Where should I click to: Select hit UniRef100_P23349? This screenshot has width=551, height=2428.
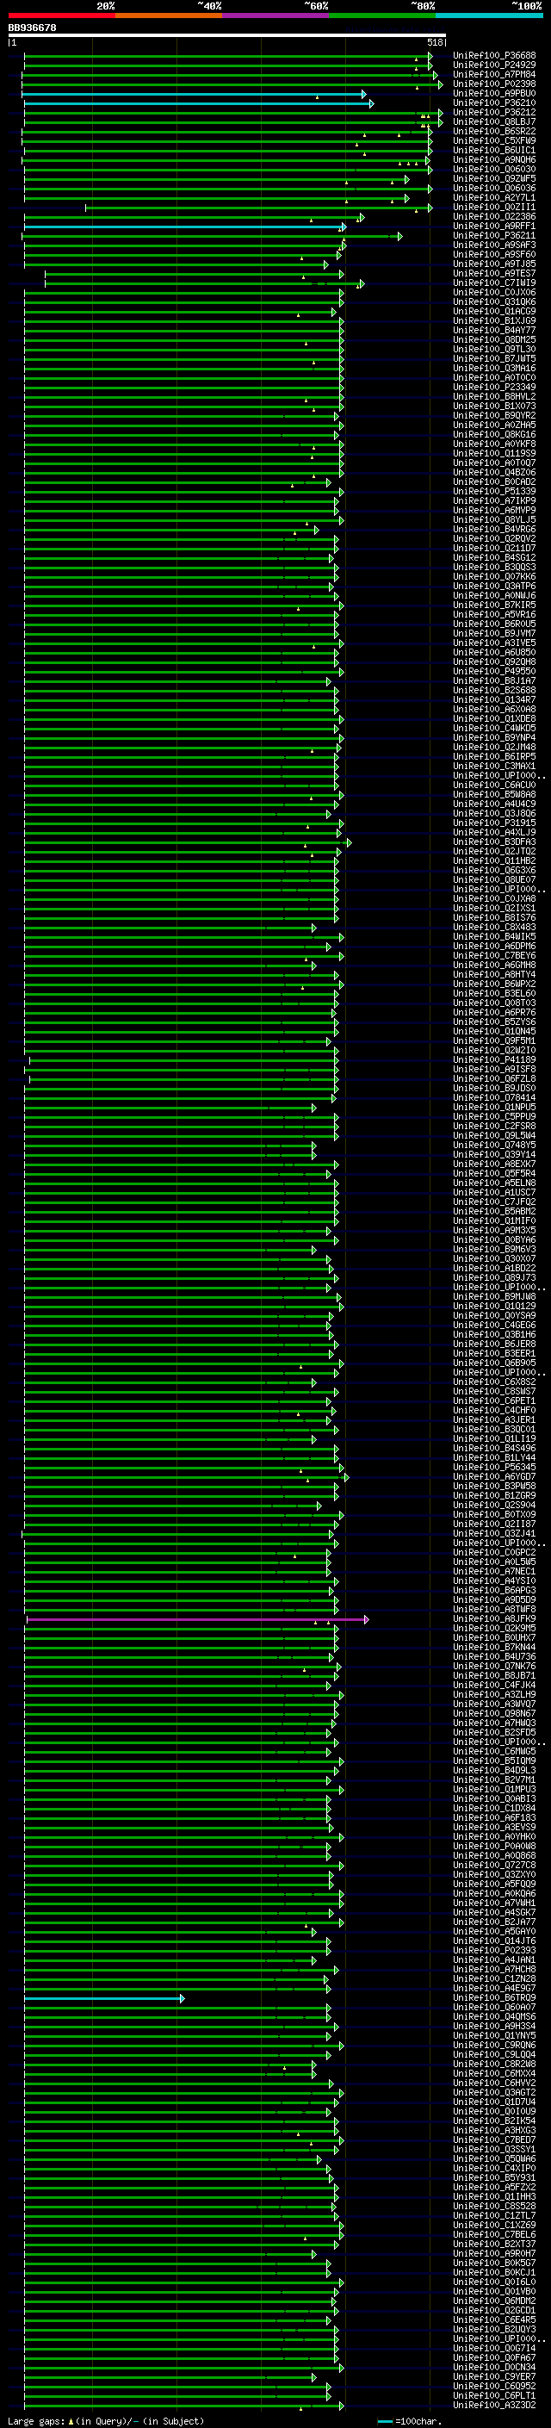(494, 388)
